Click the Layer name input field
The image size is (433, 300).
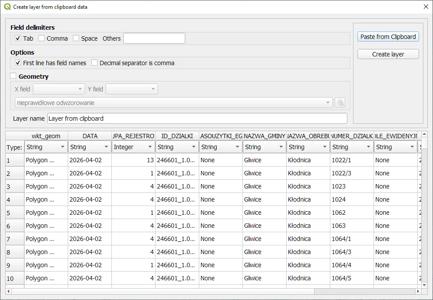(x=197, y=119)
